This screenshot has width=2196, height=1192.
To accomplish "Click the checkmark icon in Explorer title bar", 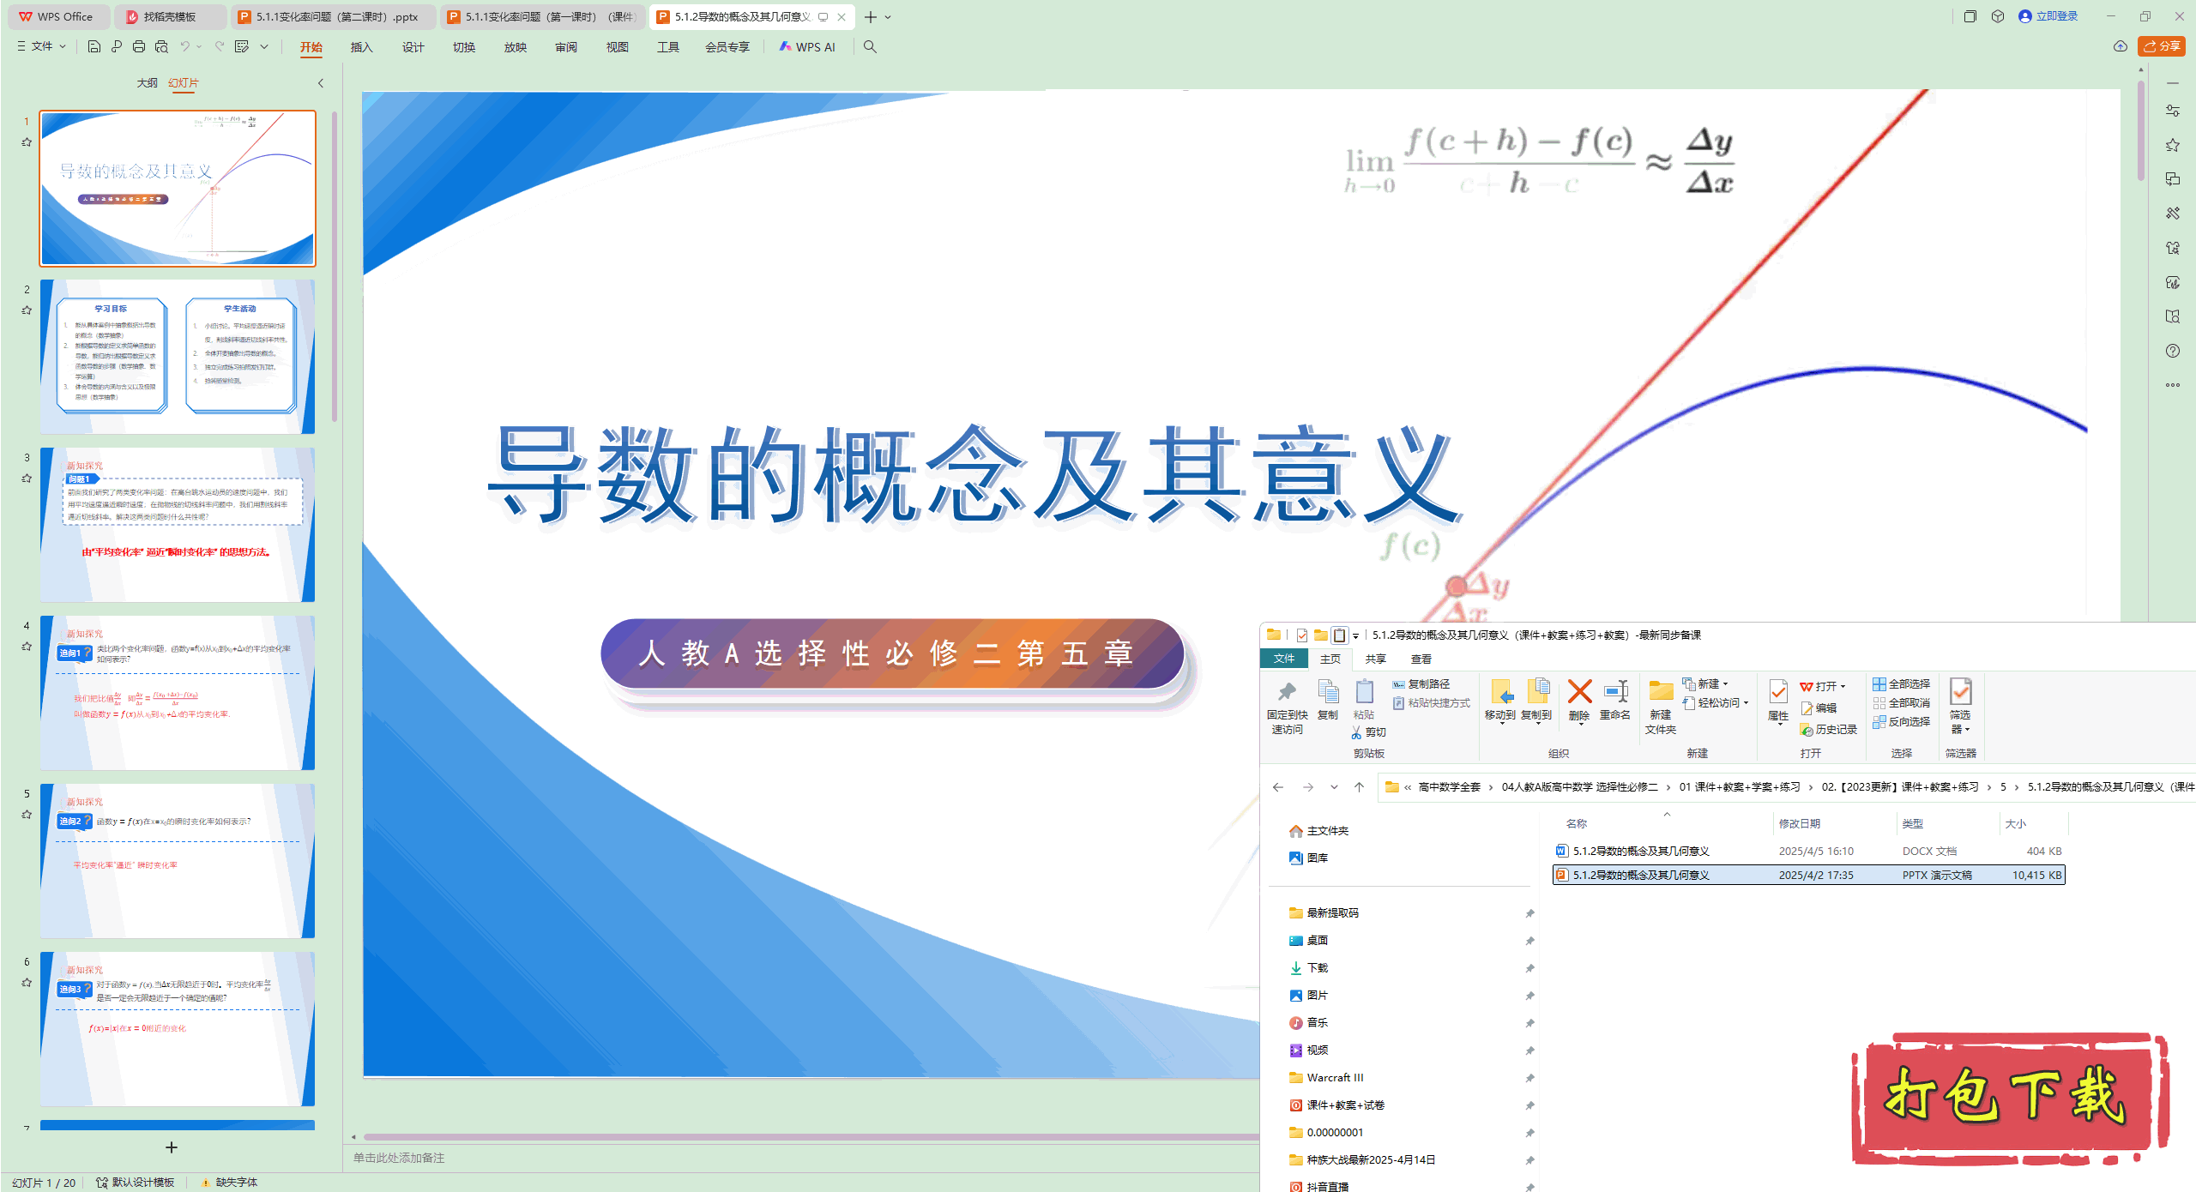I will pyautogui.click(x=1302, y=635).
